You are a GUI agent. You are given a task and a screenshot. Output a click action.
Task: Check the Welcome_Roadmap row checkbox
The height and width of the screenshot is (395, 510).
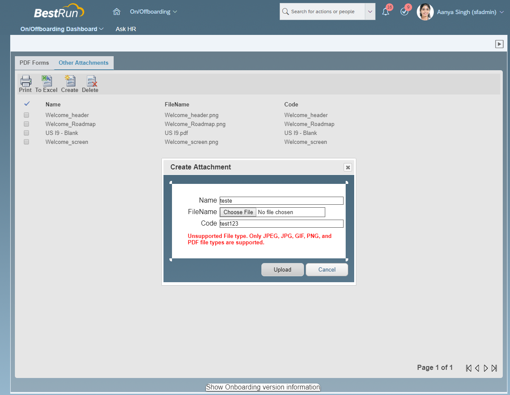click(26, 124)
